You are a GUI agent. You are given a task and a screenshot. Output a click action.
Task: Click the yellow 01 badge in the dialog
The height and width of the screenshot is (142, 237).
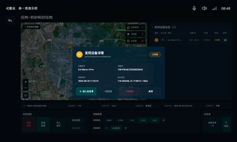tap(80, 55)
